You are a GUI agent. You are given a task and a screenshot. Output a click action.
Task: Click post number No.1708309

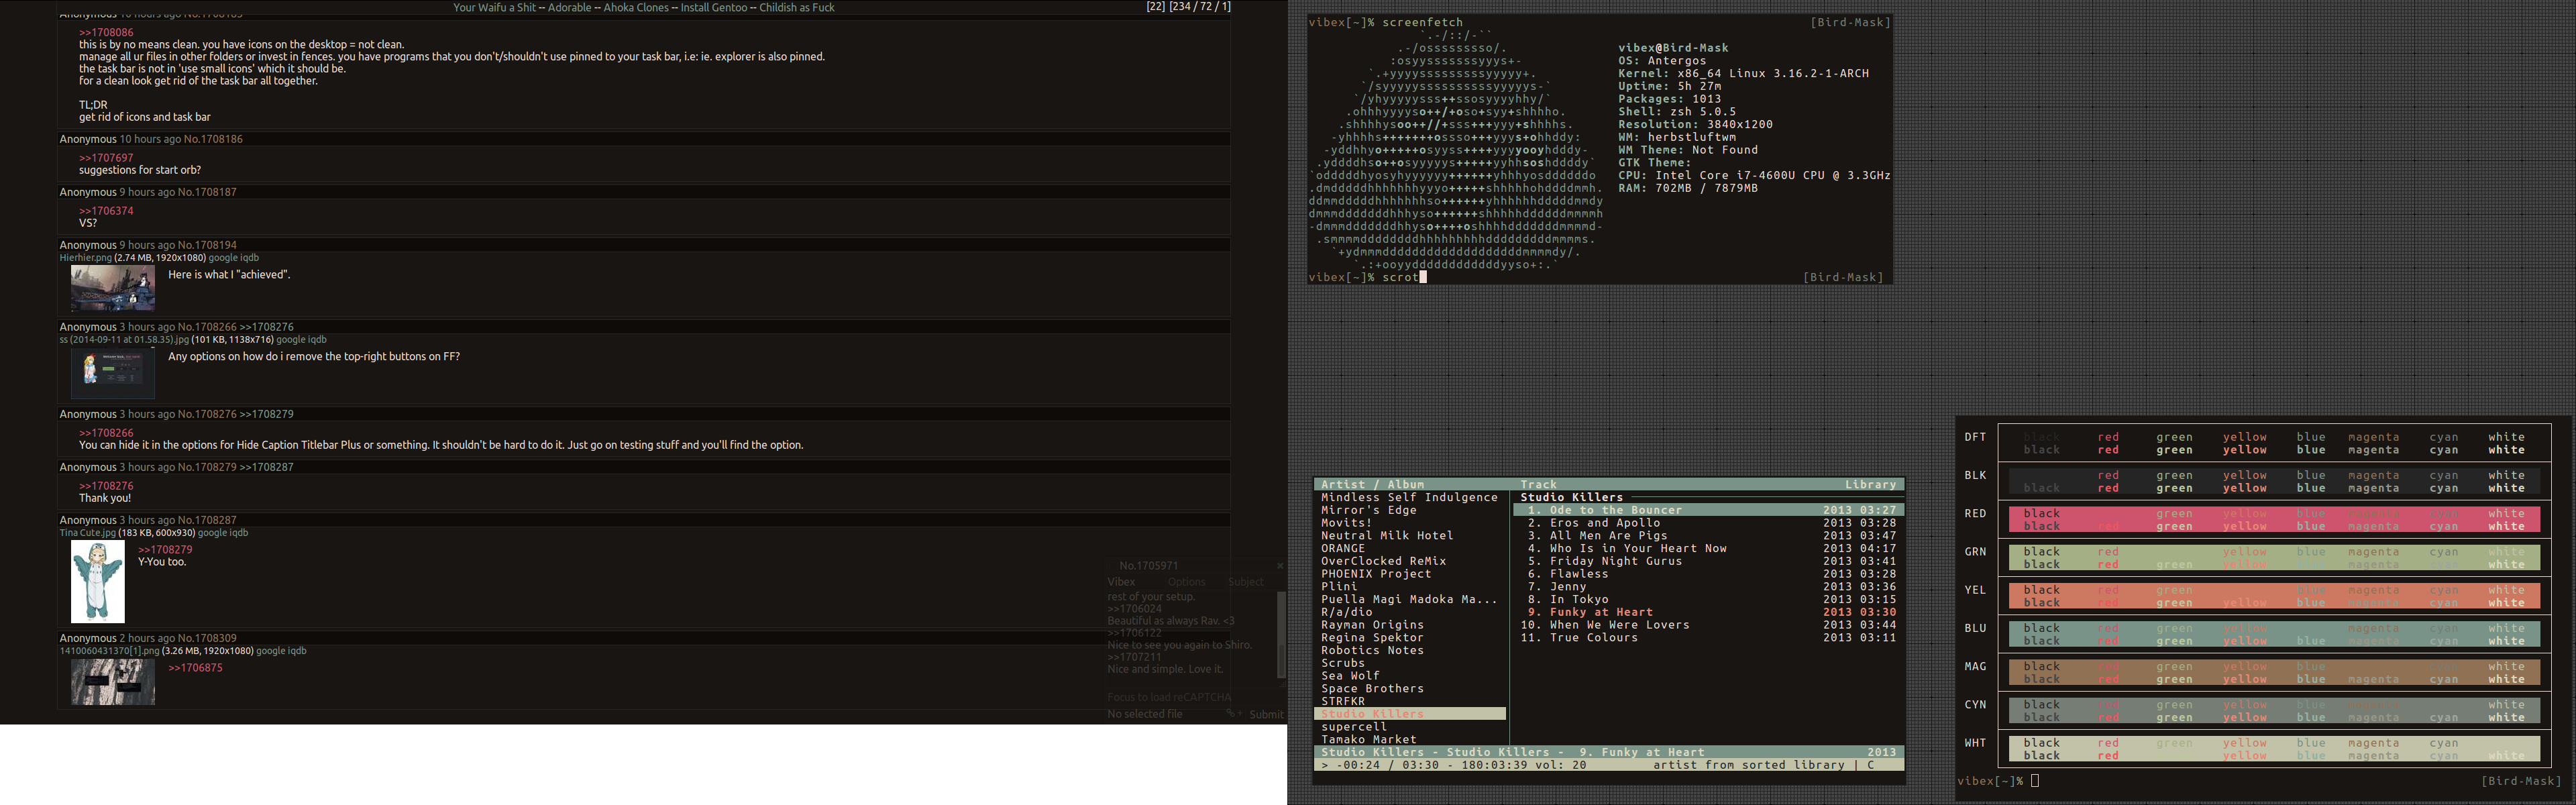pos(207,638)
